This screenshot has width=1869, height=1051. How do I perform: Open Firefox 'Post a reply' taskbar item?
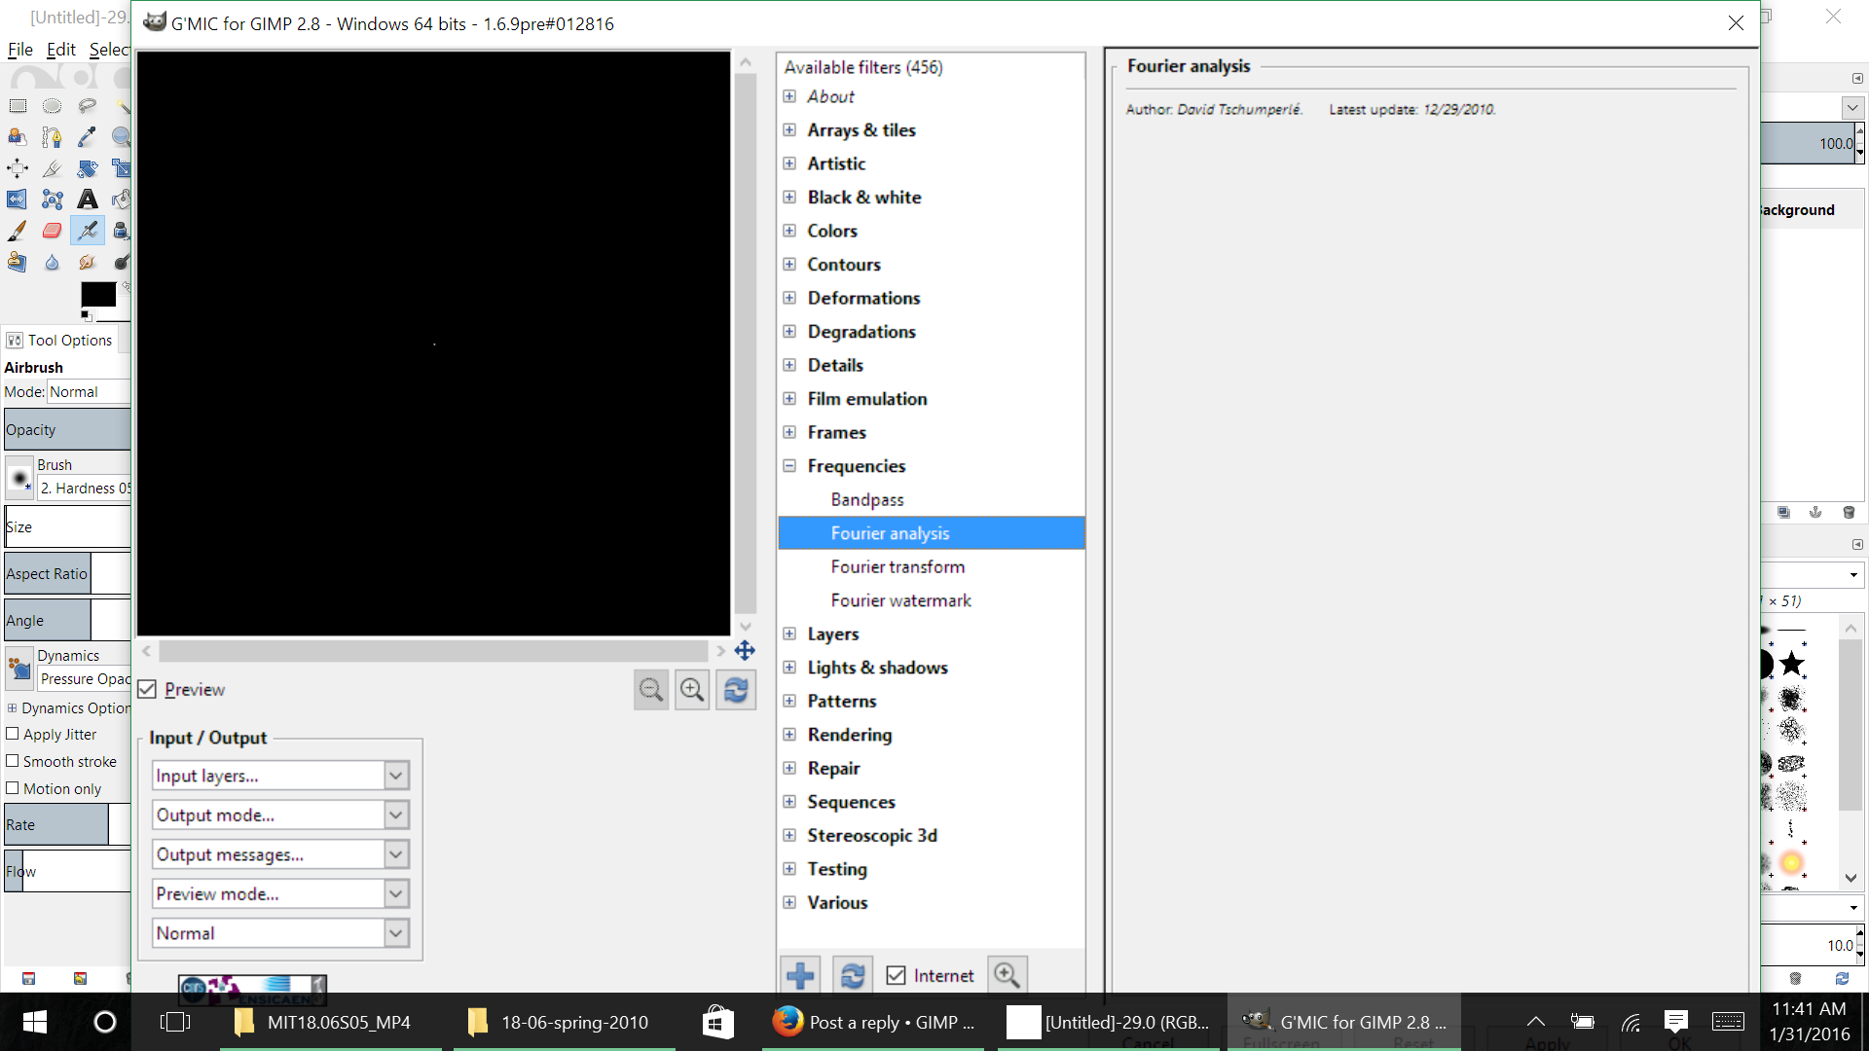(x=873, y=1022)
